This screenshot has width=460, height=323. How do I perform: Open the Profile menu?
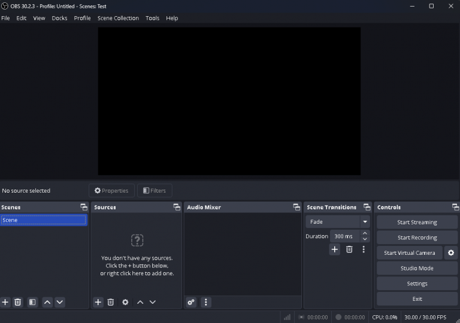coord(82,18)
